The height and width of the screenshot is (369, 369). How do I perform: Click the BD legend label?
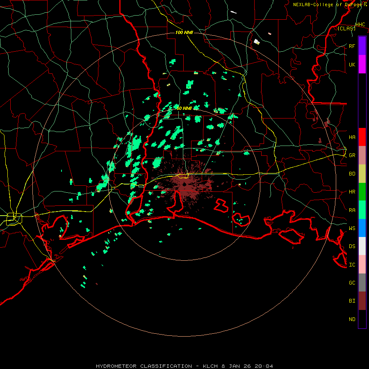pyautogui.click(x=352, y=174)
